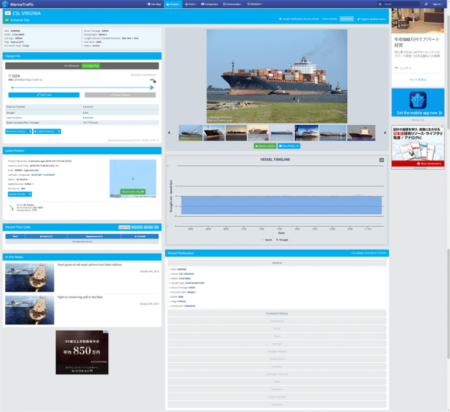
Task: Click the Past Track button
Action: coord(44,95)
